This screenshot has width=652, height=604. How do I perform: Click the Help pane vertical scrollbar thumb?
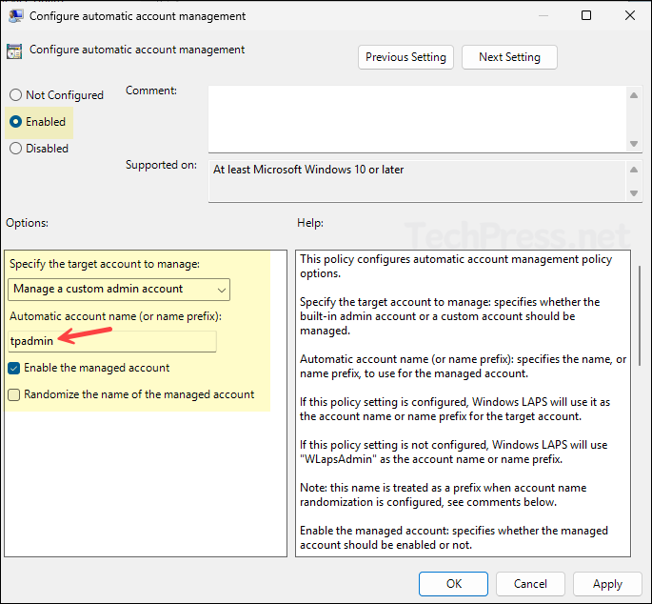640,315
